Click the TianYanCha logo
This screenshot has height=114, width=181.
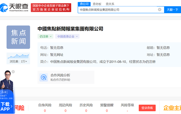pyautogui.click(x=14, y=7)
